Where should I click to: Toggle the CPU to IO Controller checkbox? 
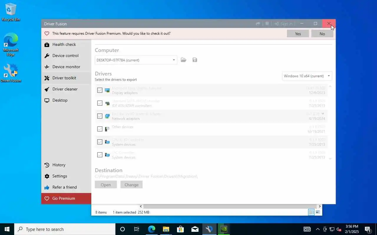[100, 142]
